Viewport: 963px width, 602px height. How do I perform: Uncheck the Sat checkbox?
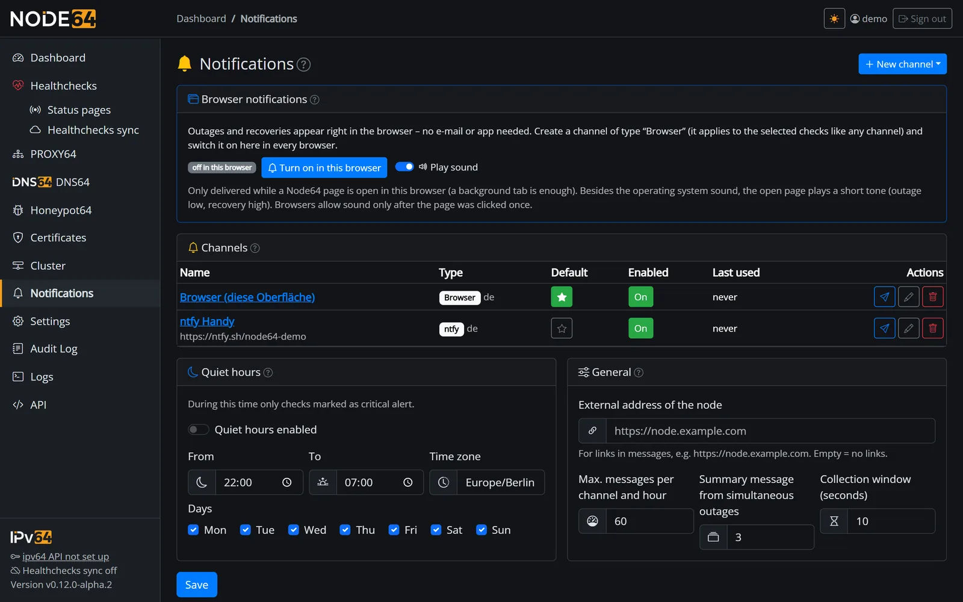click(x=436, y=530)
